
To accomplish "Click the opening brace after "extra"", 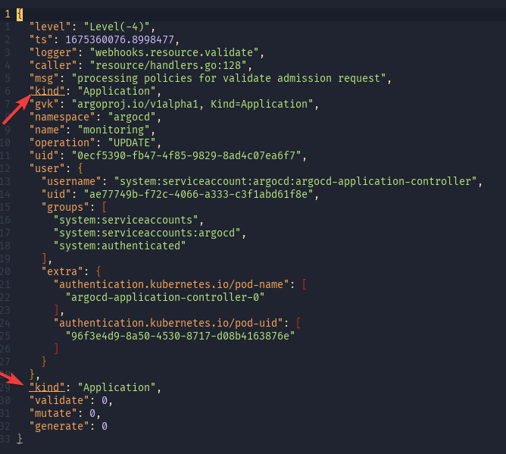I will pos(98,271).
